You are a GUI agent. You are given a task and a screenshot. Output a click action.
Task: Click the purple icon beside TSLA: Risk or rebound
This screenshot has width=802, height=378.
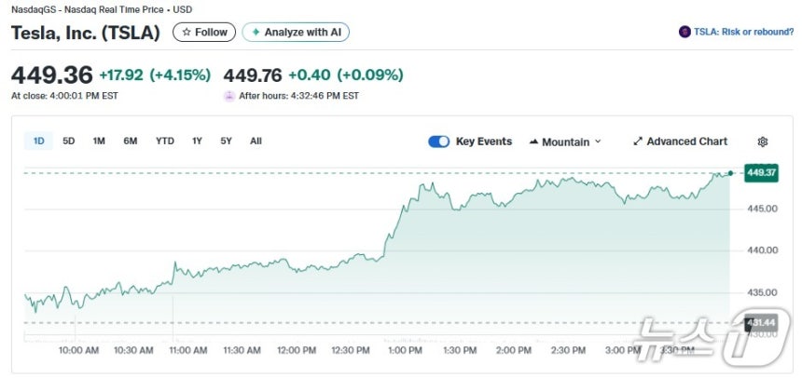684,33
